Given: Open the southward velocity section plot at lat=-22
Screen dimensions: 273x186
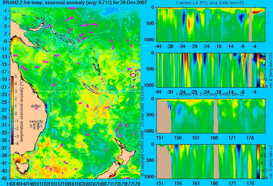Looking at the screenshot, I should tap(211, 162).
